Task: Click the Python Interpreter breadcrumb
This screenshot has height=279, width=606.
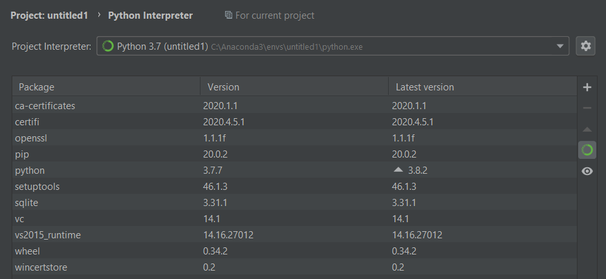Action: pos(150,15)
